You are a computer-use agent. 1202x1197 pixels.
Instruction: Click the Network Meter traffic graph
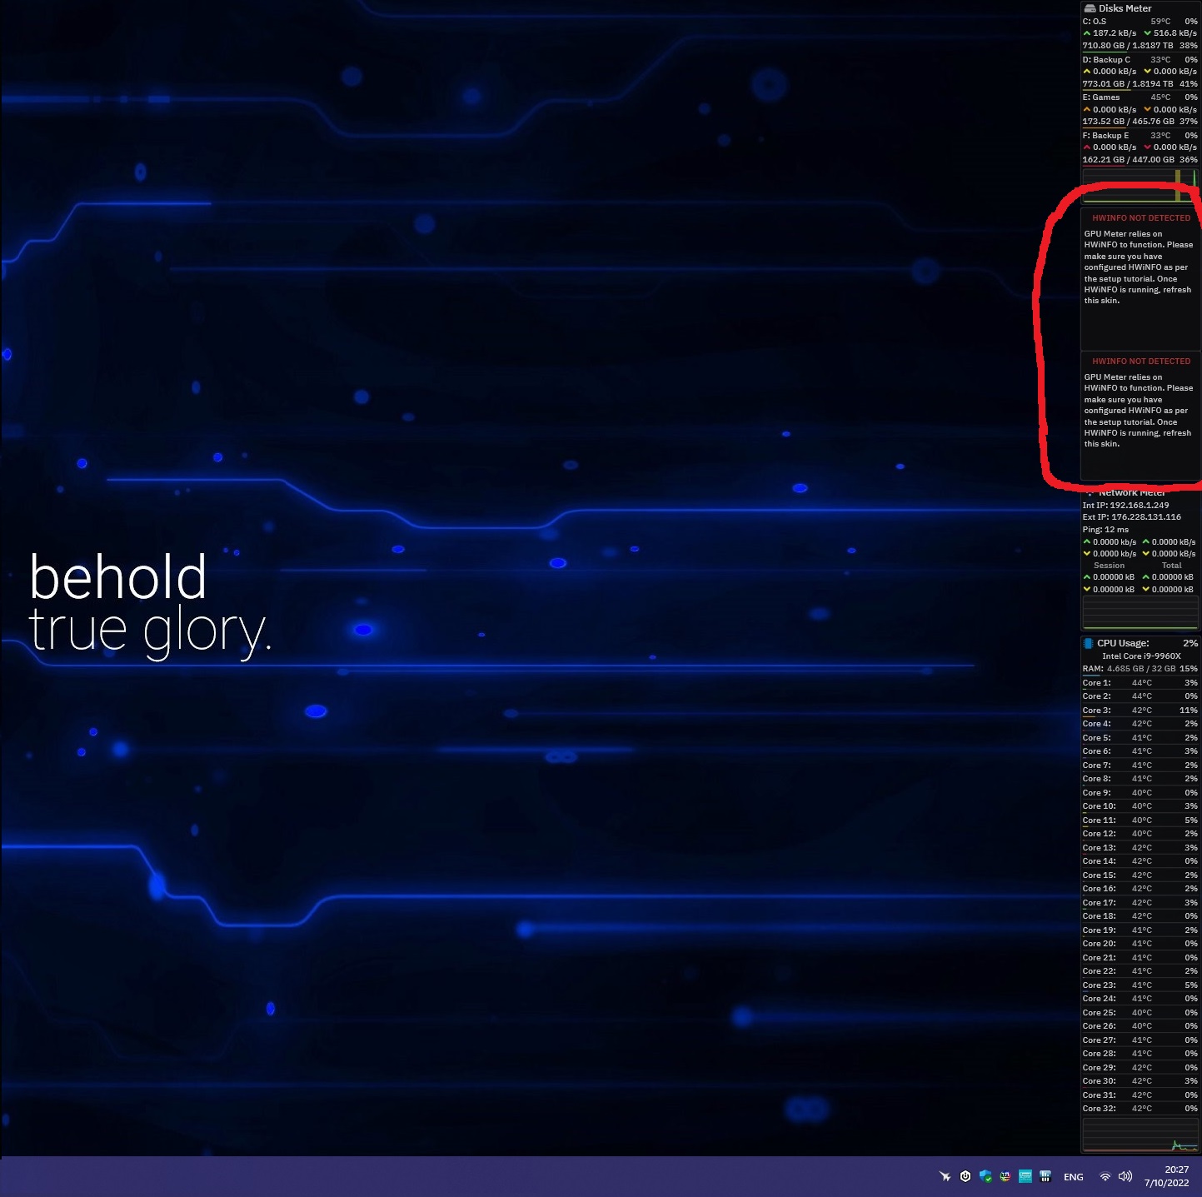(x=1140, y=611)
